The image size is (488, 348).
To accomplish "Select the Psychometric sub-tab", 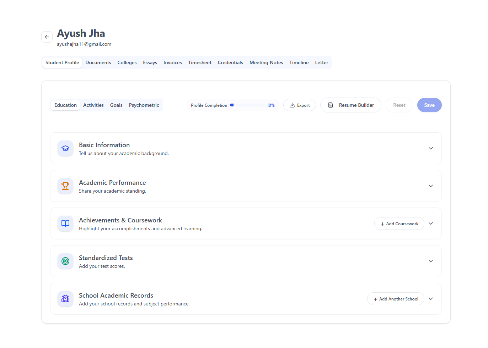I will 144,105.
